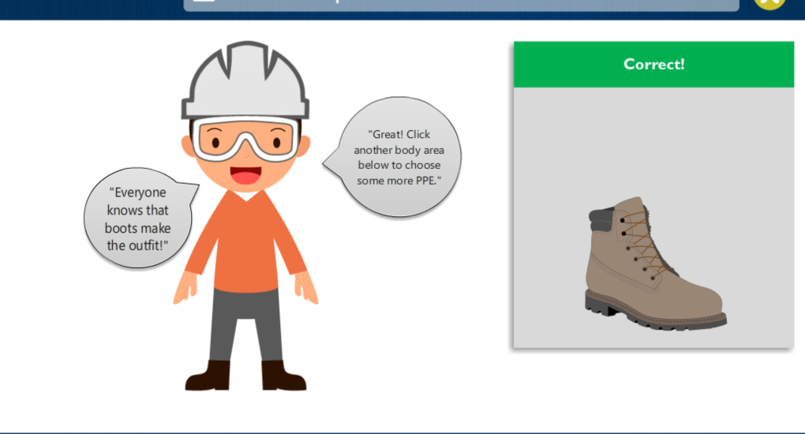Click the "Great! Click another body area" bubble
Screen dimensions: 805x434
coord(393,157)
